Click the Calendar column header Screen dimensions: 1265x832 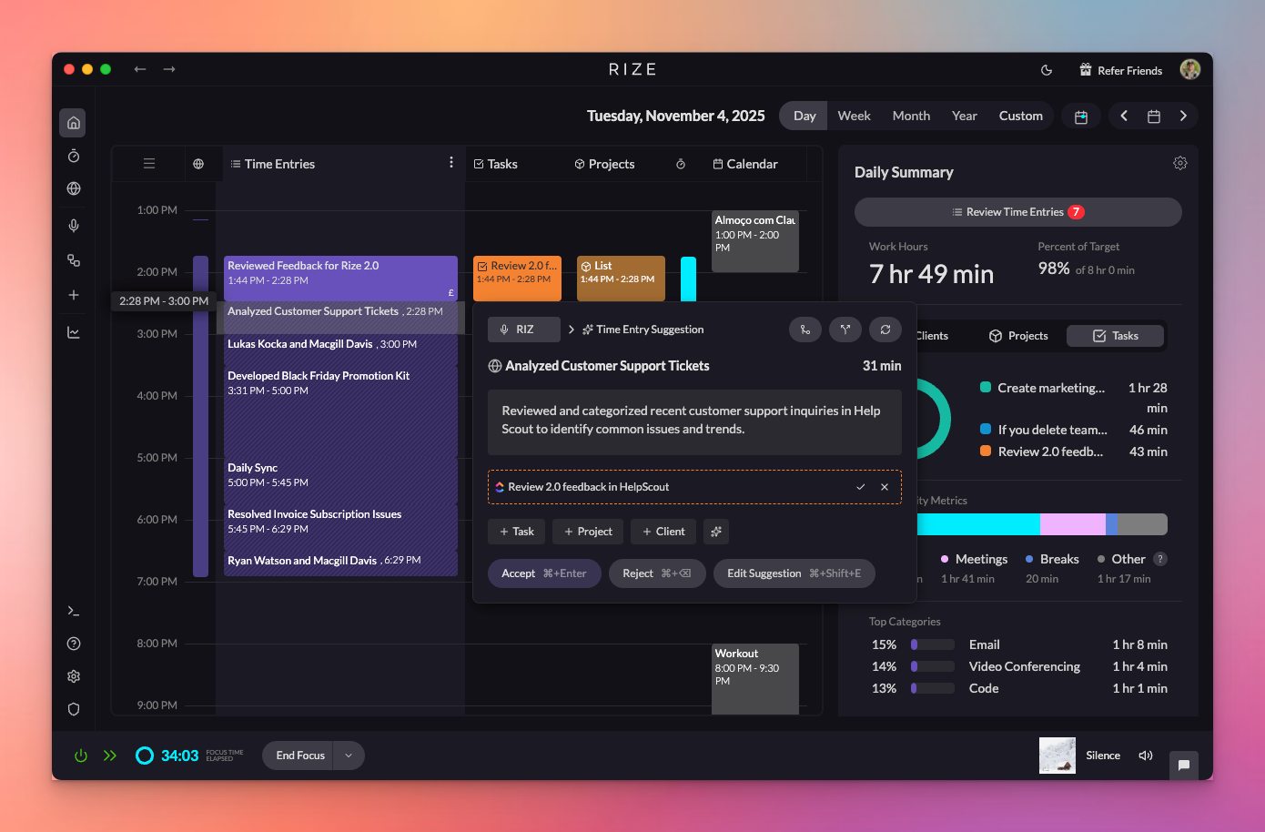click(x=745, y=164)
